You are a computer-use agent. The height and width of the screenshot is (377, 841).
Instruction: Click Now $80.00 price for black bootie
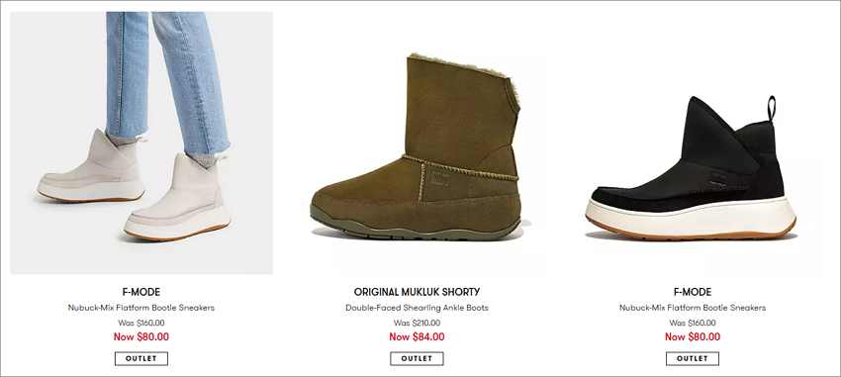tap(693, 336)
